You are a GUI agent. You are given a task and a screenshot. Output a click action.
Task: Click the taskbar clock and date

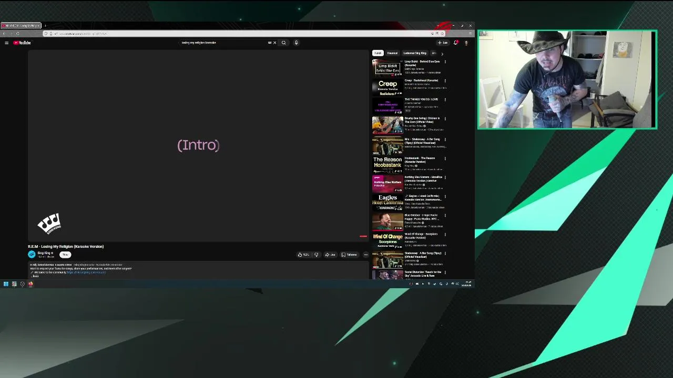(467, 284)
